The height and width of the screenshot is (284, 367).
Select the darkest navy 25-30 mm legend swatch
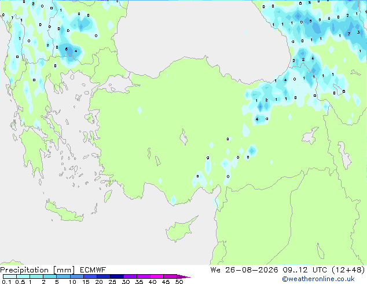[x=117, y=276]
